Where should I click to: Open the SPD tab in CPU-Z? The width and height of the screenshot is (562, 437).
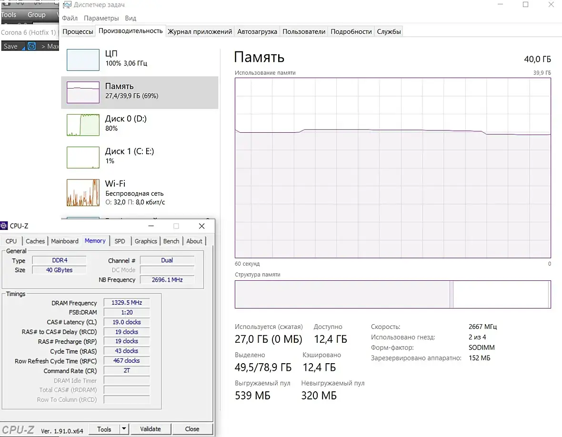pos(120,241)
